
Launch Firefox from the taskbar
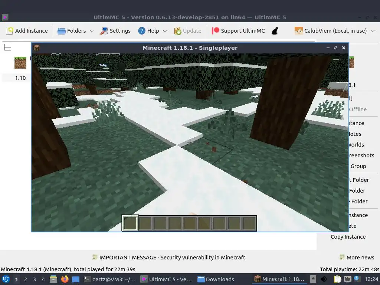(x=65, y=279)
